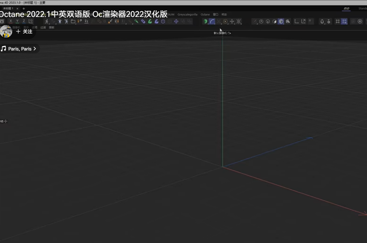
Task: Click the walking figure character icon
Action: click(x=47, y=21)
